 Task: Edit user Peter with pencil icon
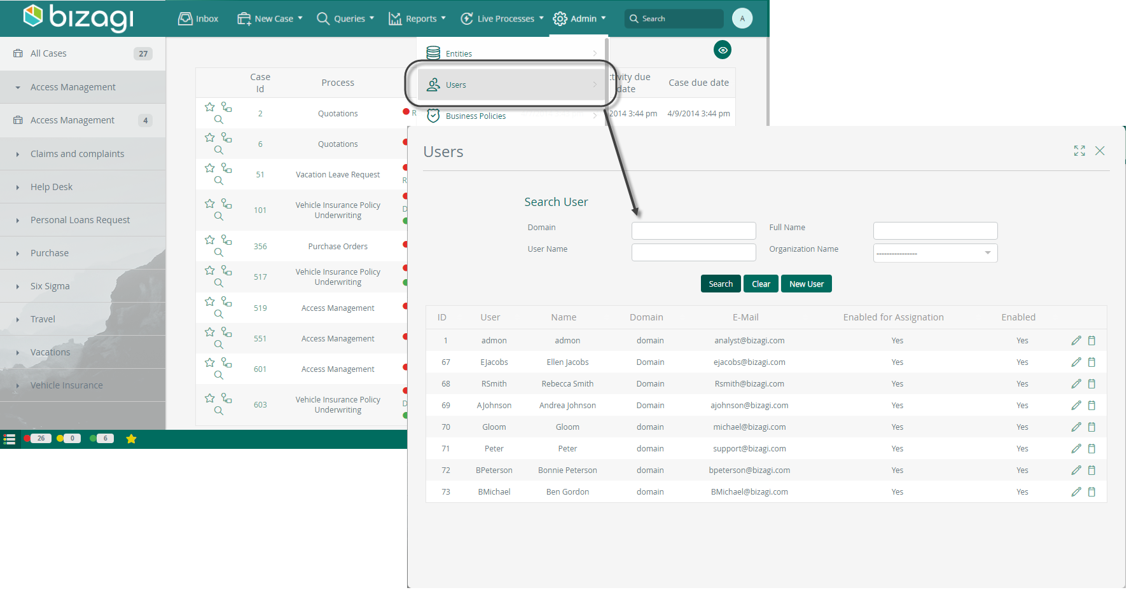1076,449
